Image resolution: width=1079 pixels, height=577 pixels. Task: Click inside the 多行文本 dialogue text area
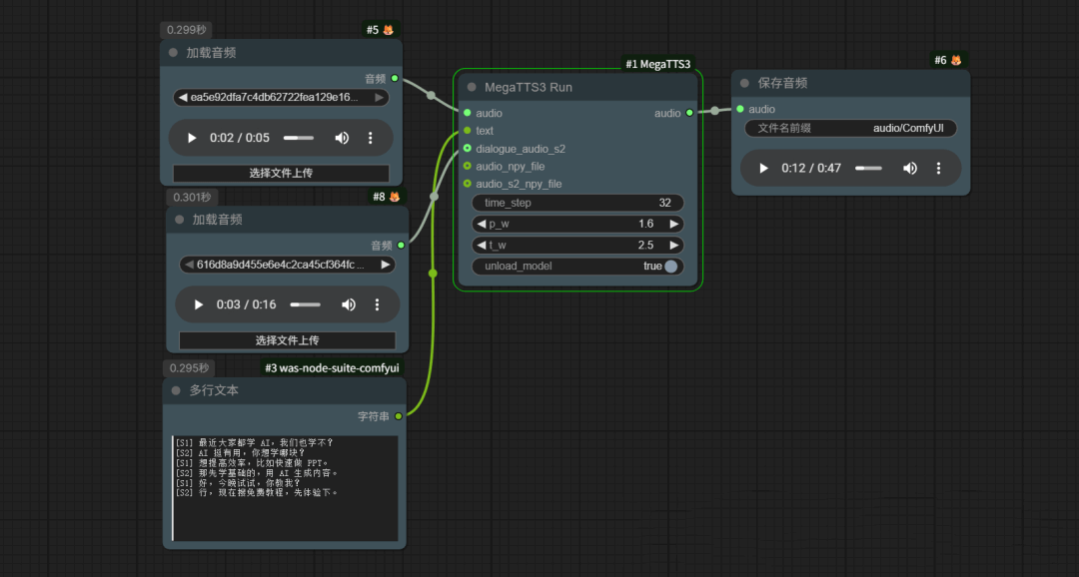(x=285, y=488)
